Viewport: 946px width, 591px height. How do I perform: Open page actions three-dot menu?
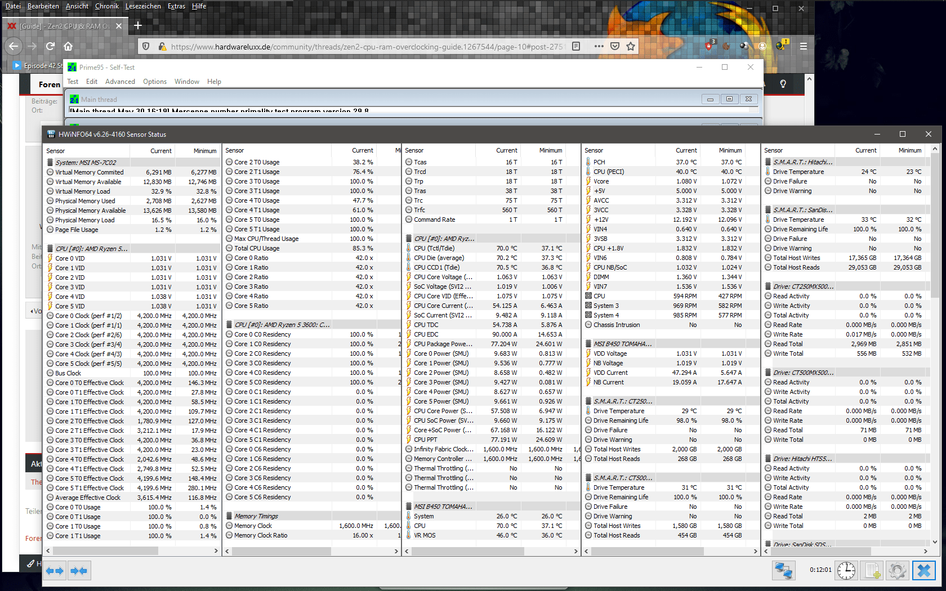(599, 46)
